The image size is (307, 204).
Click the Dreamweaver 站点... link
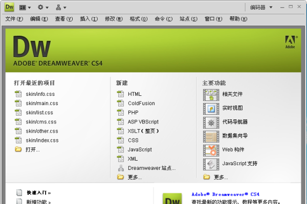[x=152, y=168]
